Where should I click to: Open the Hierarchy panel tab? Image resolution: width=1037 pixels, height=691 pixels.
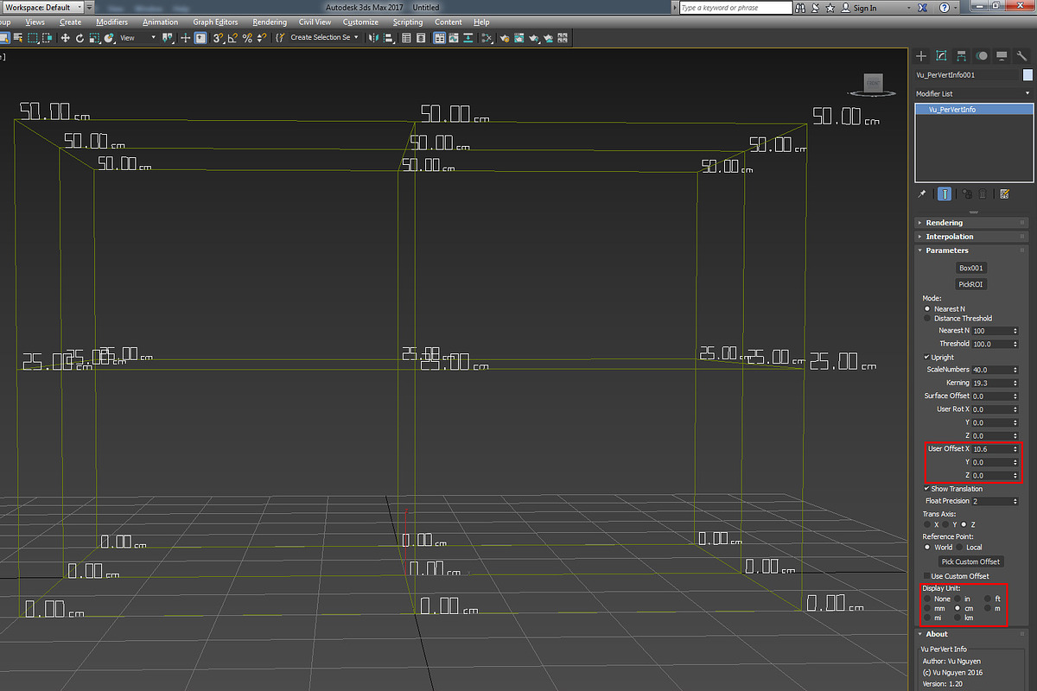[x=961, y=55]
